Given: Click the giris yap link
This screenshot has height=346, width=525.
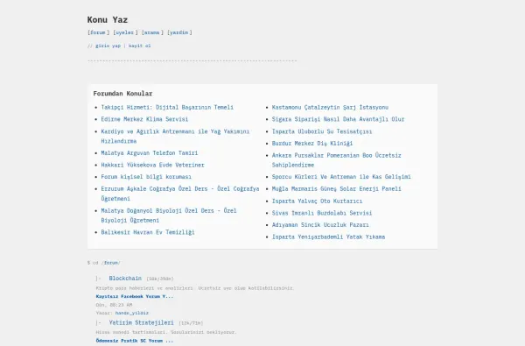Looking at the screenshot, I should tap(108, 46).
